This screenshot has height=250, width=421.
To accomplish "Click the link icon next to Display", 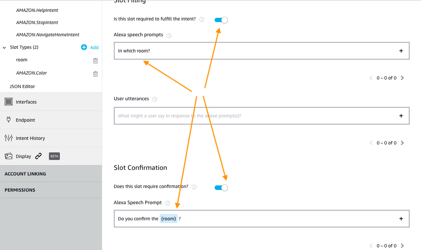I will coord(38,156).
